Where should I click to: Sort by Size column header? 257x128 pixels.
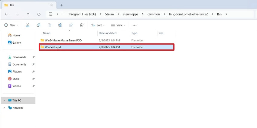[x=161, y=33]
